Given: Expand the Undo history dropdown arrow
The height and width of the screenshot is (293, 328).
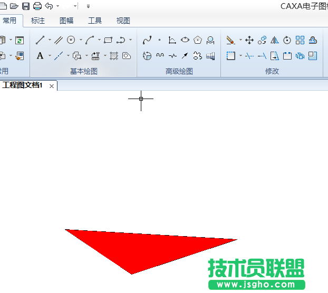Looking at the screenshot, I should (x=57, y=6).
